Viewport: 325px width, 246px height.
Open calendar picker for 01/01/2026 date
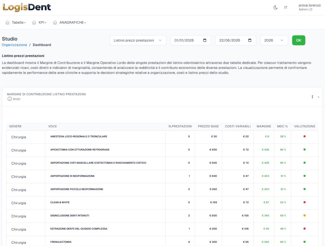click(205, 40)
